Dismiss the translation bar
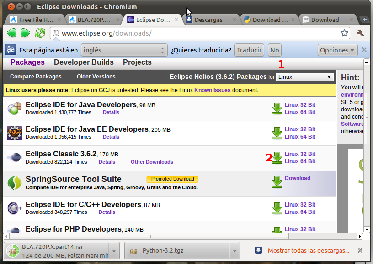373x264 pixels. [x=364, y=50]
